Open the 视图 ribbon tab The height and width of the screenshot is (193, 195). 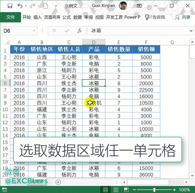[x=99, y=17]
